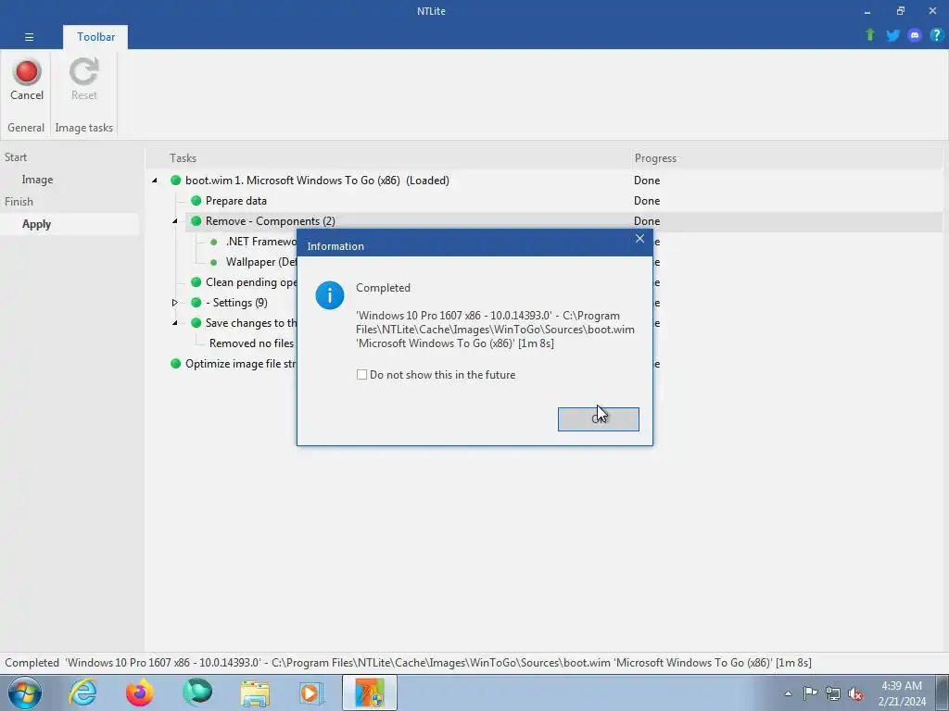This screenshot has height=711, width=949.
Task: Click the clock showing 4:39 AM
Action: click(x=902, y=686)
